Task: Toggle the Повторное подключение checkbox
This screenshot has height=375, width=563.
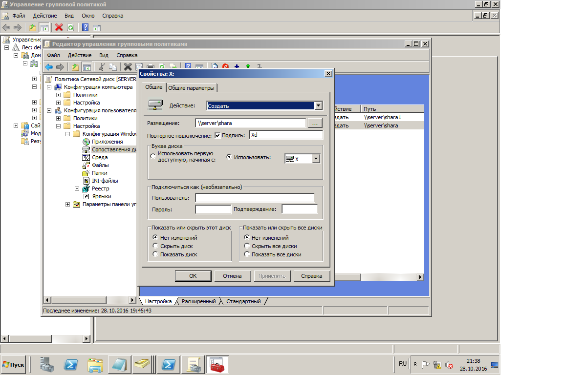Action: coord(217,135)
